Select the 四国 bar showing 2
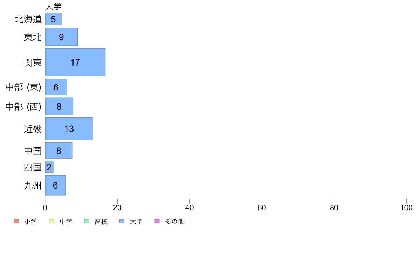 (49, 167)
